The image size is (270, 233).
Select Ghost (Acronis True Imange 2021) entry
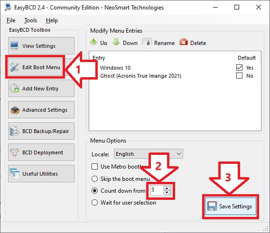tap(140, 76)
